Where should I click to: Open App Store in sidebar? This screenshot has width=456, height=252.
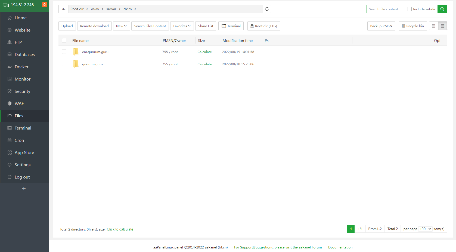pos(24,152)
